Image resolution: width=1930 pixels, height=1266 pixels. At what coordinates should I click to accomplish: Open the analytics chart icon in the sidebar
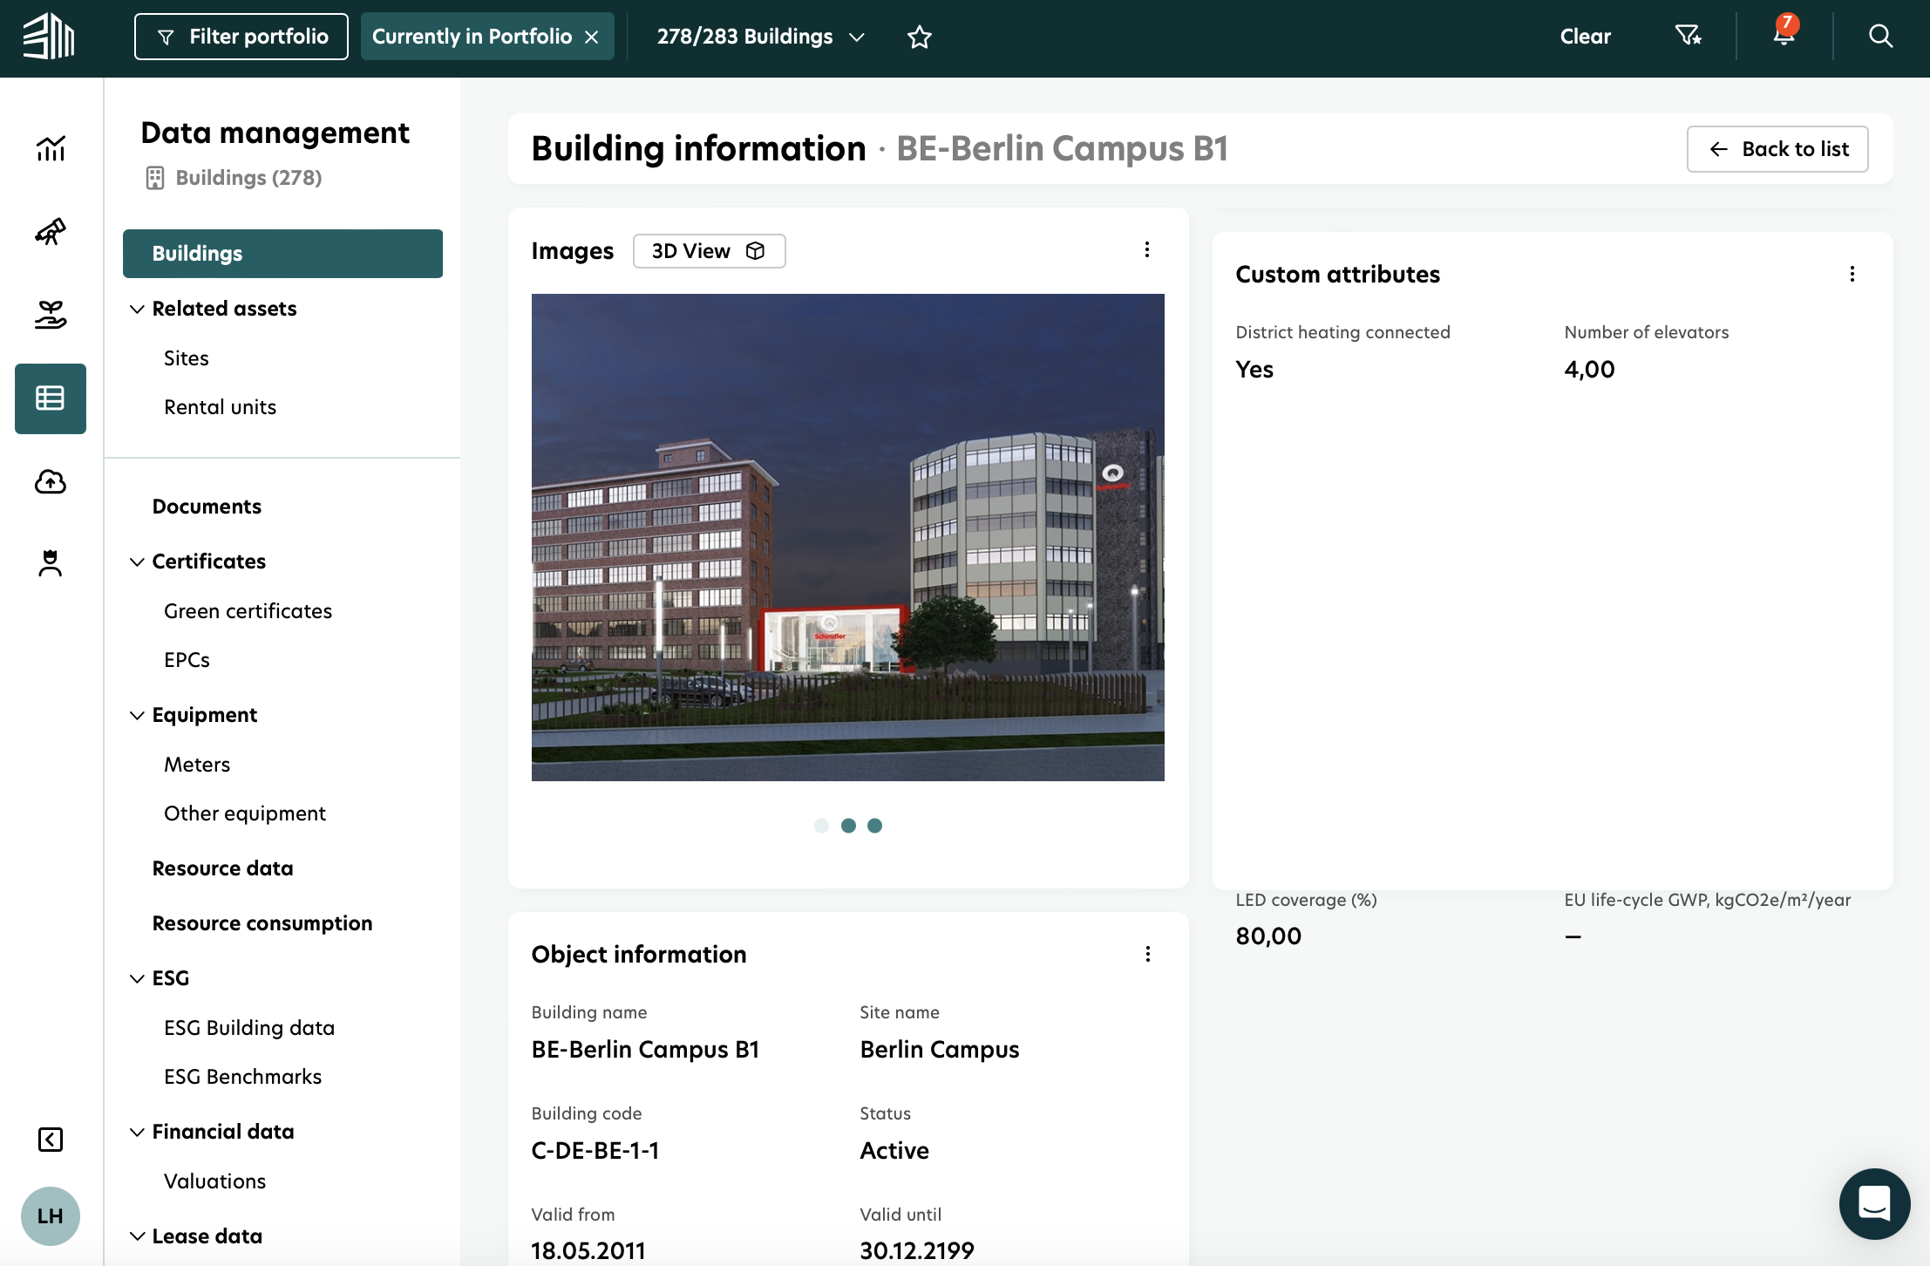(x=50, y=149)
